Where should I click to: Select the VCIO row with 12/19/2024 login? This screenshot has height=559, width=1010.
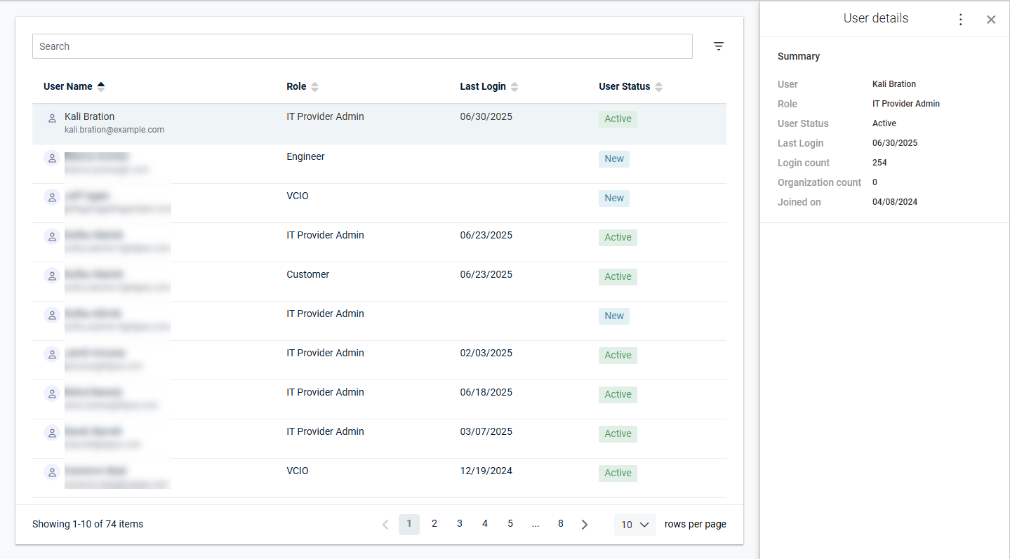coord(379,478)
